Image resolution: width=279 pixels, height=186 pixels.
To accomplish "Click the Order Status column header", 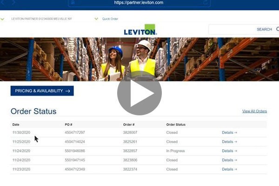I will coord(176,125).
